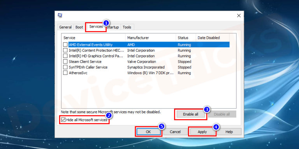299x149 pixels.
Task: Click the Cancel button
Action: coord(175,132)
